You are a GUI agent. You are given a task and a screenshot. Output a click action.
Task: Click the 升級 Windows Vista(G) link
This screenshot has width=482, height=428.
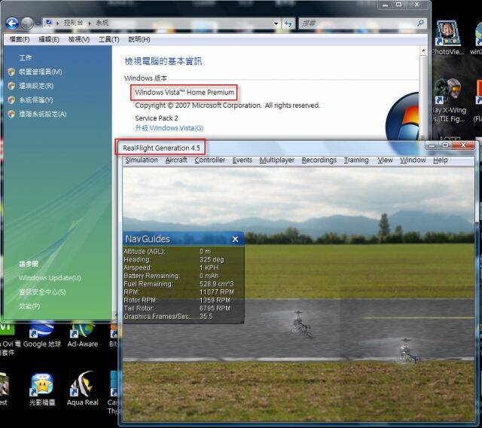(x=169, y=128)
